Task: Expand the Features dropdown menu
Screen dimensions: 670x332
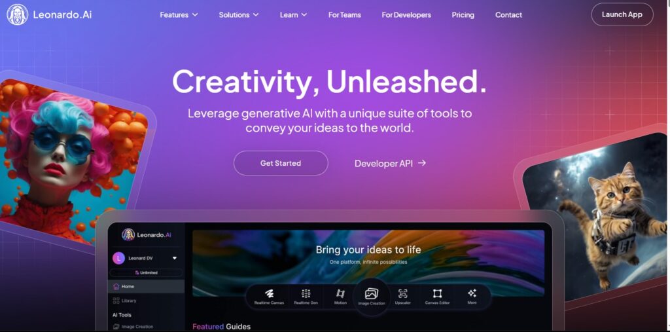Action: click(x=179, y=14)
